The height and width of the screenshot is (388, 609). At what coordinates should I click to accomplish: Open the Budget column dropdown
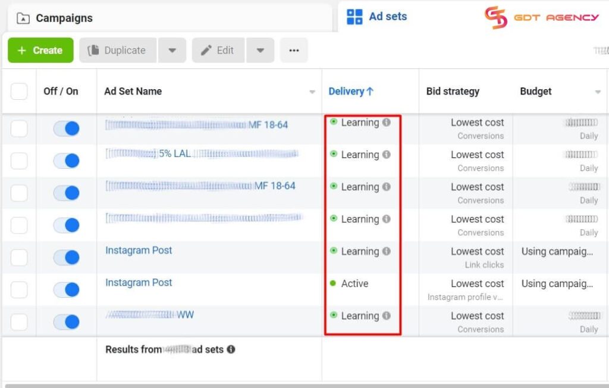point(598,91)
